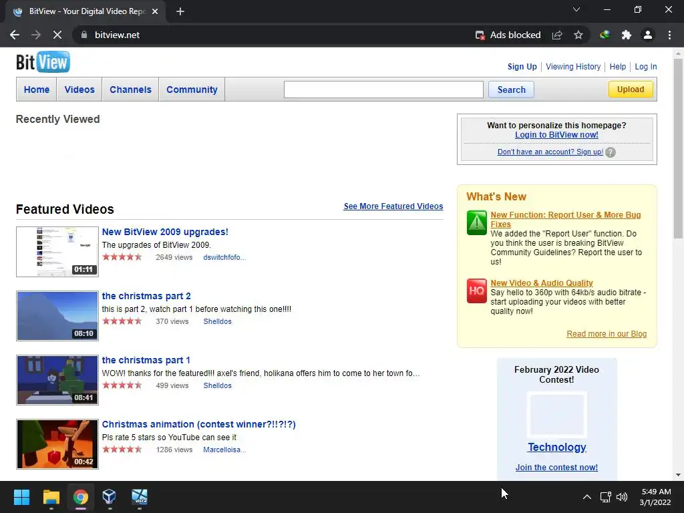Click the page vertical scrollbar thumb

tap(678, 148)
